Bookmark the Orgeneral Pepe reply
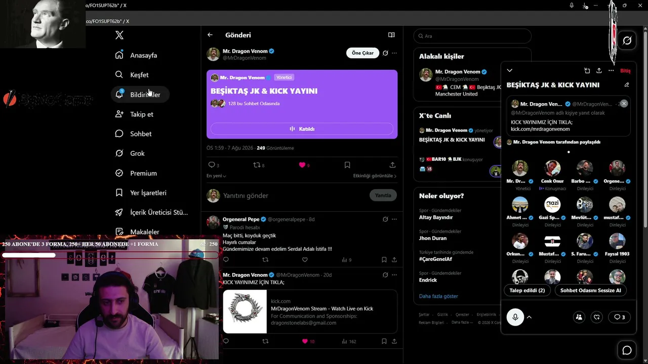This screenshot has width=648, height=364. [384, 260]
